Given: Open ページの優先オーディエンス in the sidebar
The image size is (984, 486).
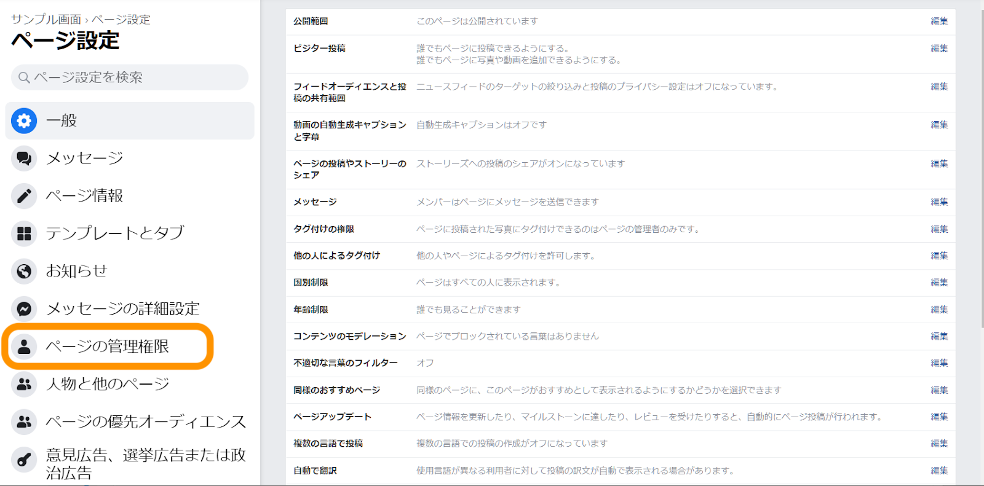Looking at the screenshot, I should (x=130, y=421).
